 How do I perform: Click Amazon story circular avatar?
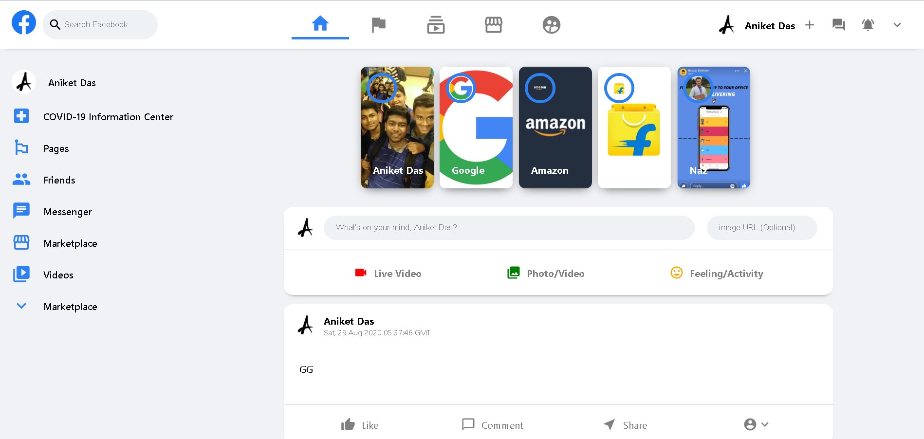point(540,88)
